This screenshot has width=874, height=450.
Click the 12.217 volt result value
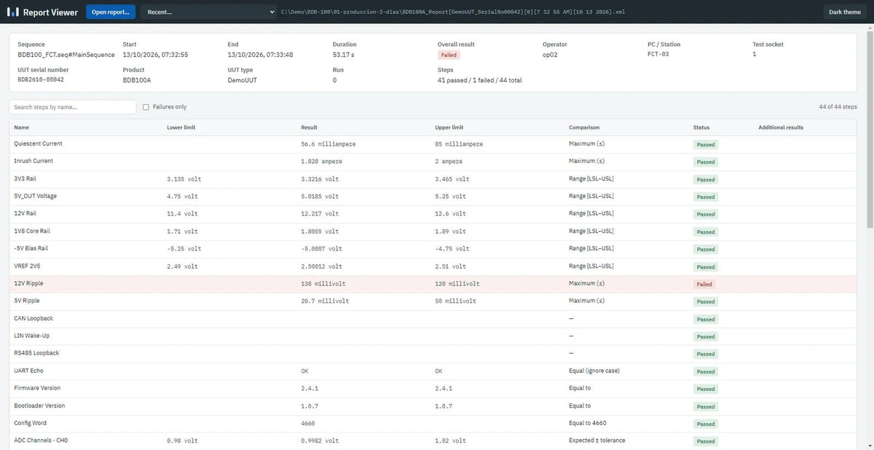320,213
